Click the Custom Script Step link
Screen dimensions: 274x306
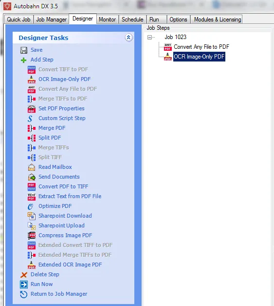tap(62, 118)
